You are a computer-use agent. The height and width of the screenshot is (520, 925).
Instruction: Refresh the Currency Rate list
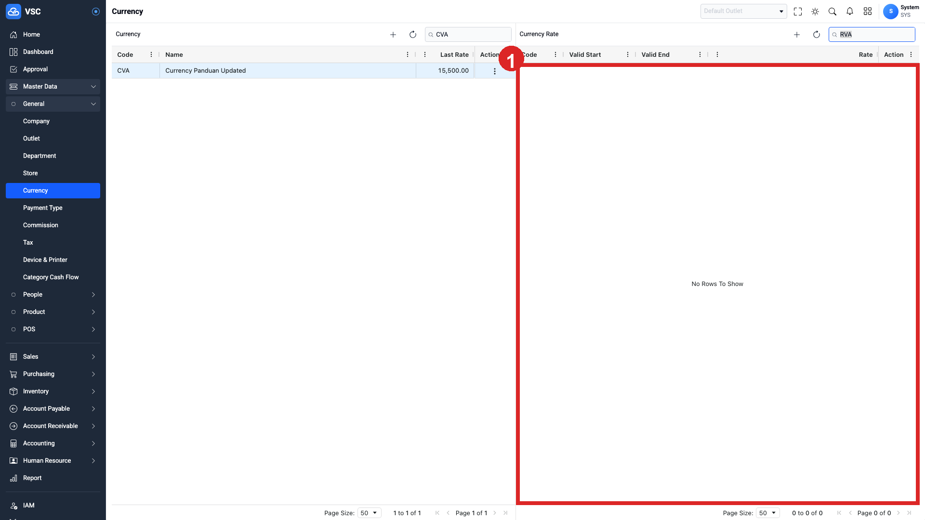tap(817, 35)
